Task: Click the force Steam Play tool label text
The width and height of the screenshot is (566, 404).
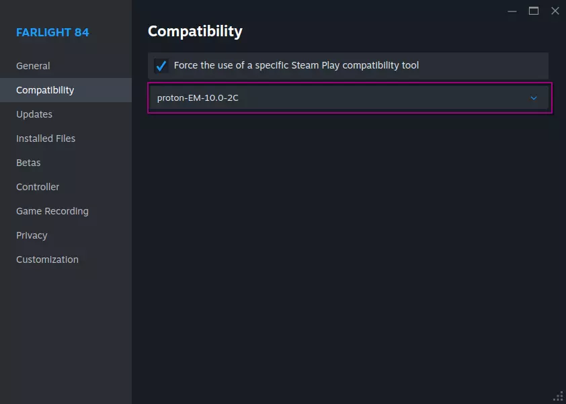Action: (x=296, y=65)
